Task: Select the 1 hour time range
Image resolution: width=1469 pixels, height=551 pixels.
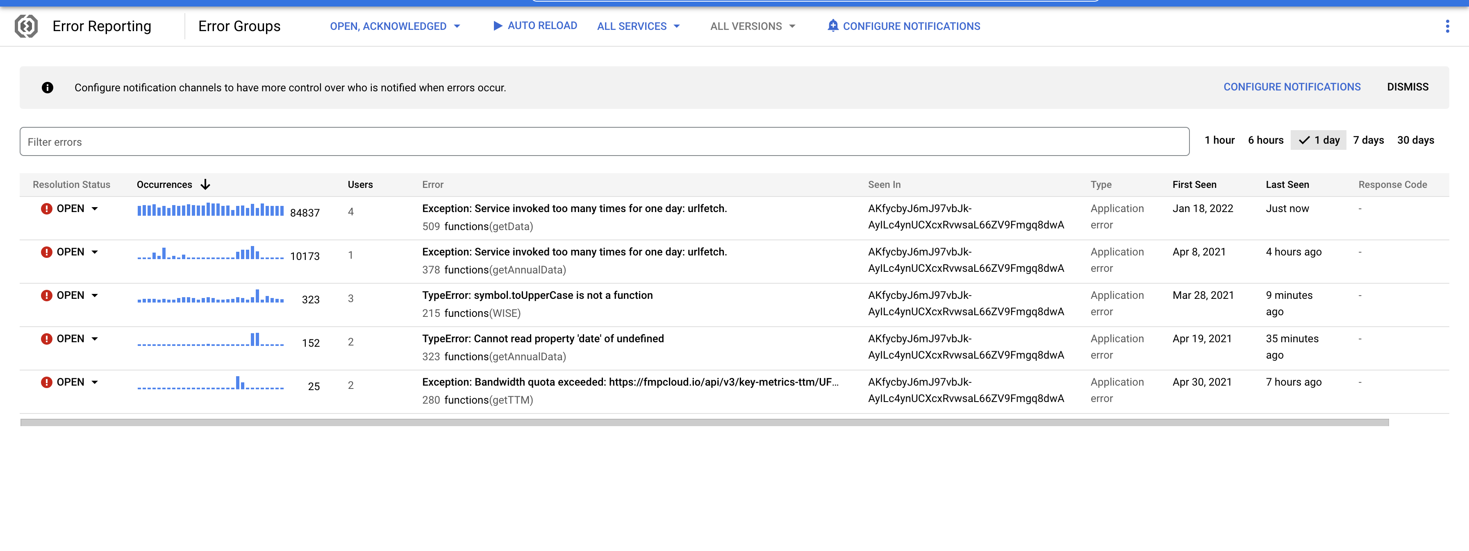Action: pos(1219,140)
